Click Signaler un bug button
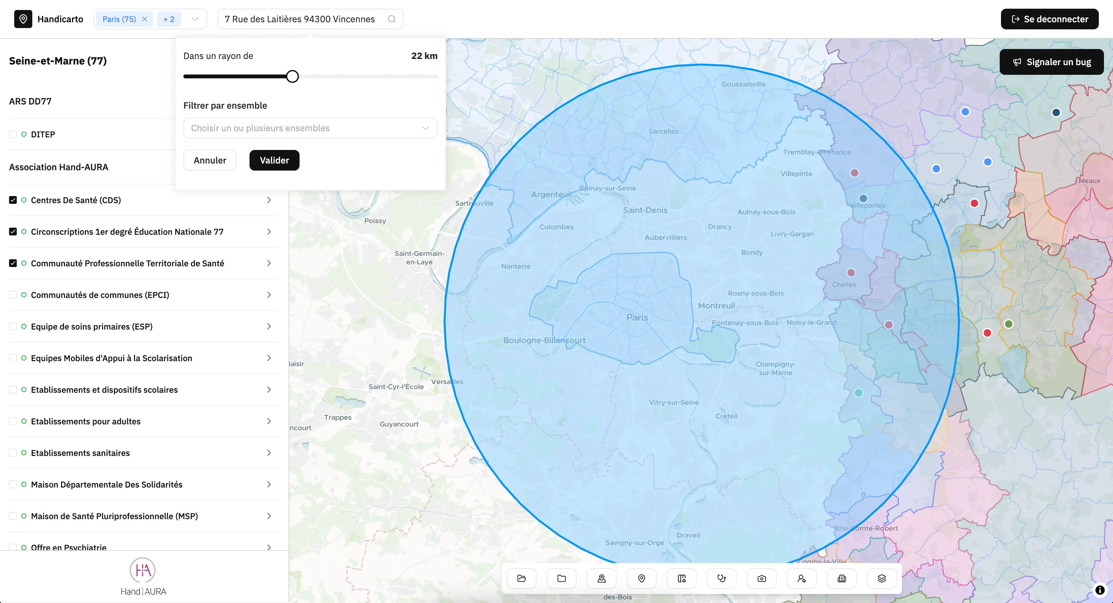 coord(1051,62)
